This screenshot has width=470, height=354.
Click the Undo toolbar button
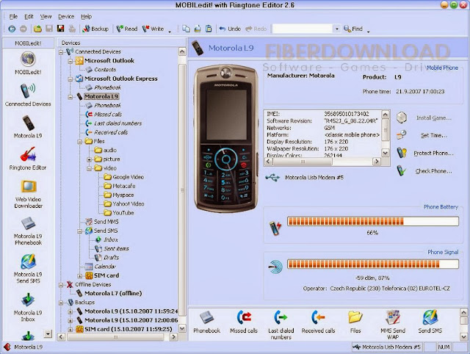click(x=230, y=29)
